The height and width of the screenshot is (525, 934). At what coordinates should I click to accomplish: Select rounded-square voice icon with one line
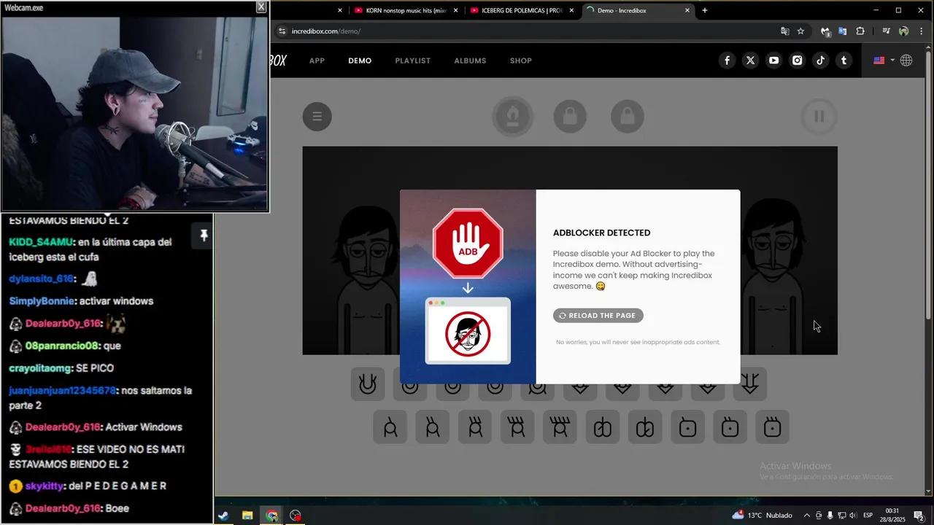pyautogui.click(x=687, y=427)
